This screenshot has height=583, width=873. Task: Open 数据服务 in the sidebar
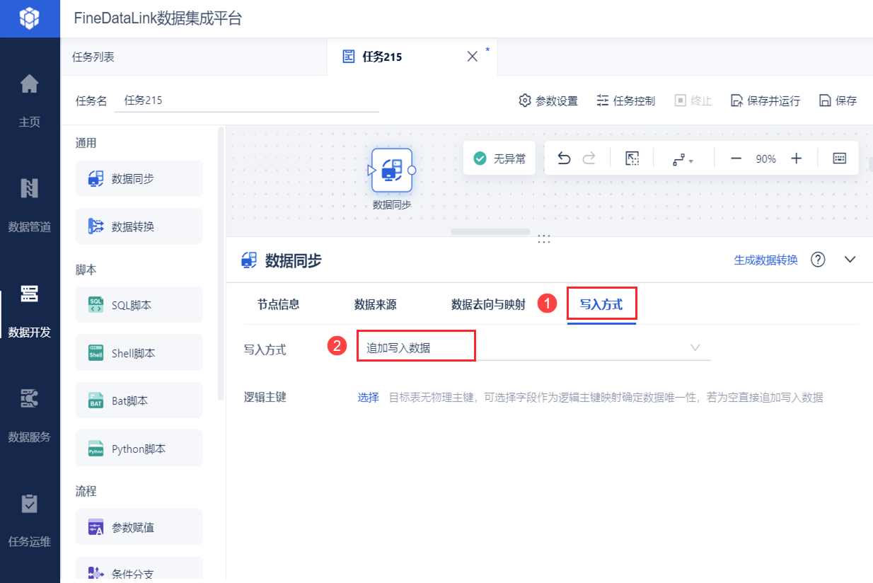pos(30,416)
